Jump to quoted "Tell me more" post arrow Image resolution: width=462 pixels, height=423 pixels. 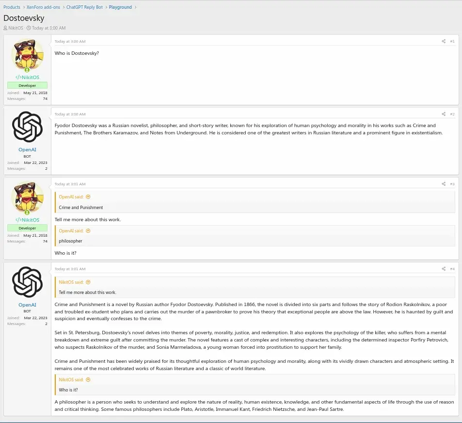coord(88,282)
